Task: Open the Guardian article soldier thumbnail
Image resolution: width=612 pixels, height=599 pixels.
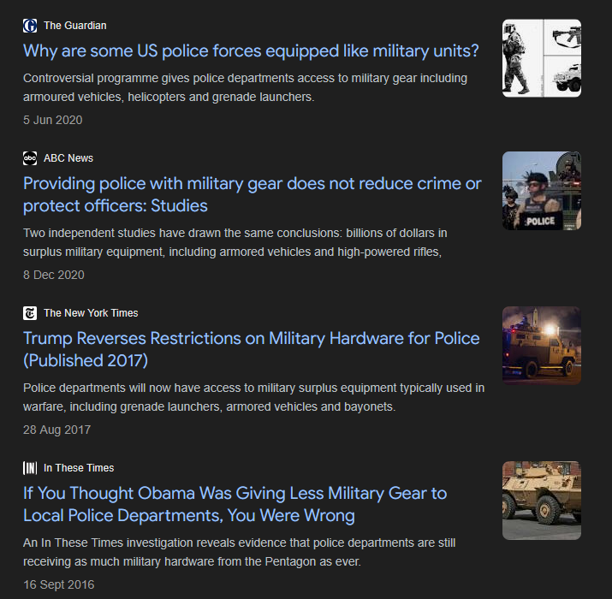Action: coord(542,58)
